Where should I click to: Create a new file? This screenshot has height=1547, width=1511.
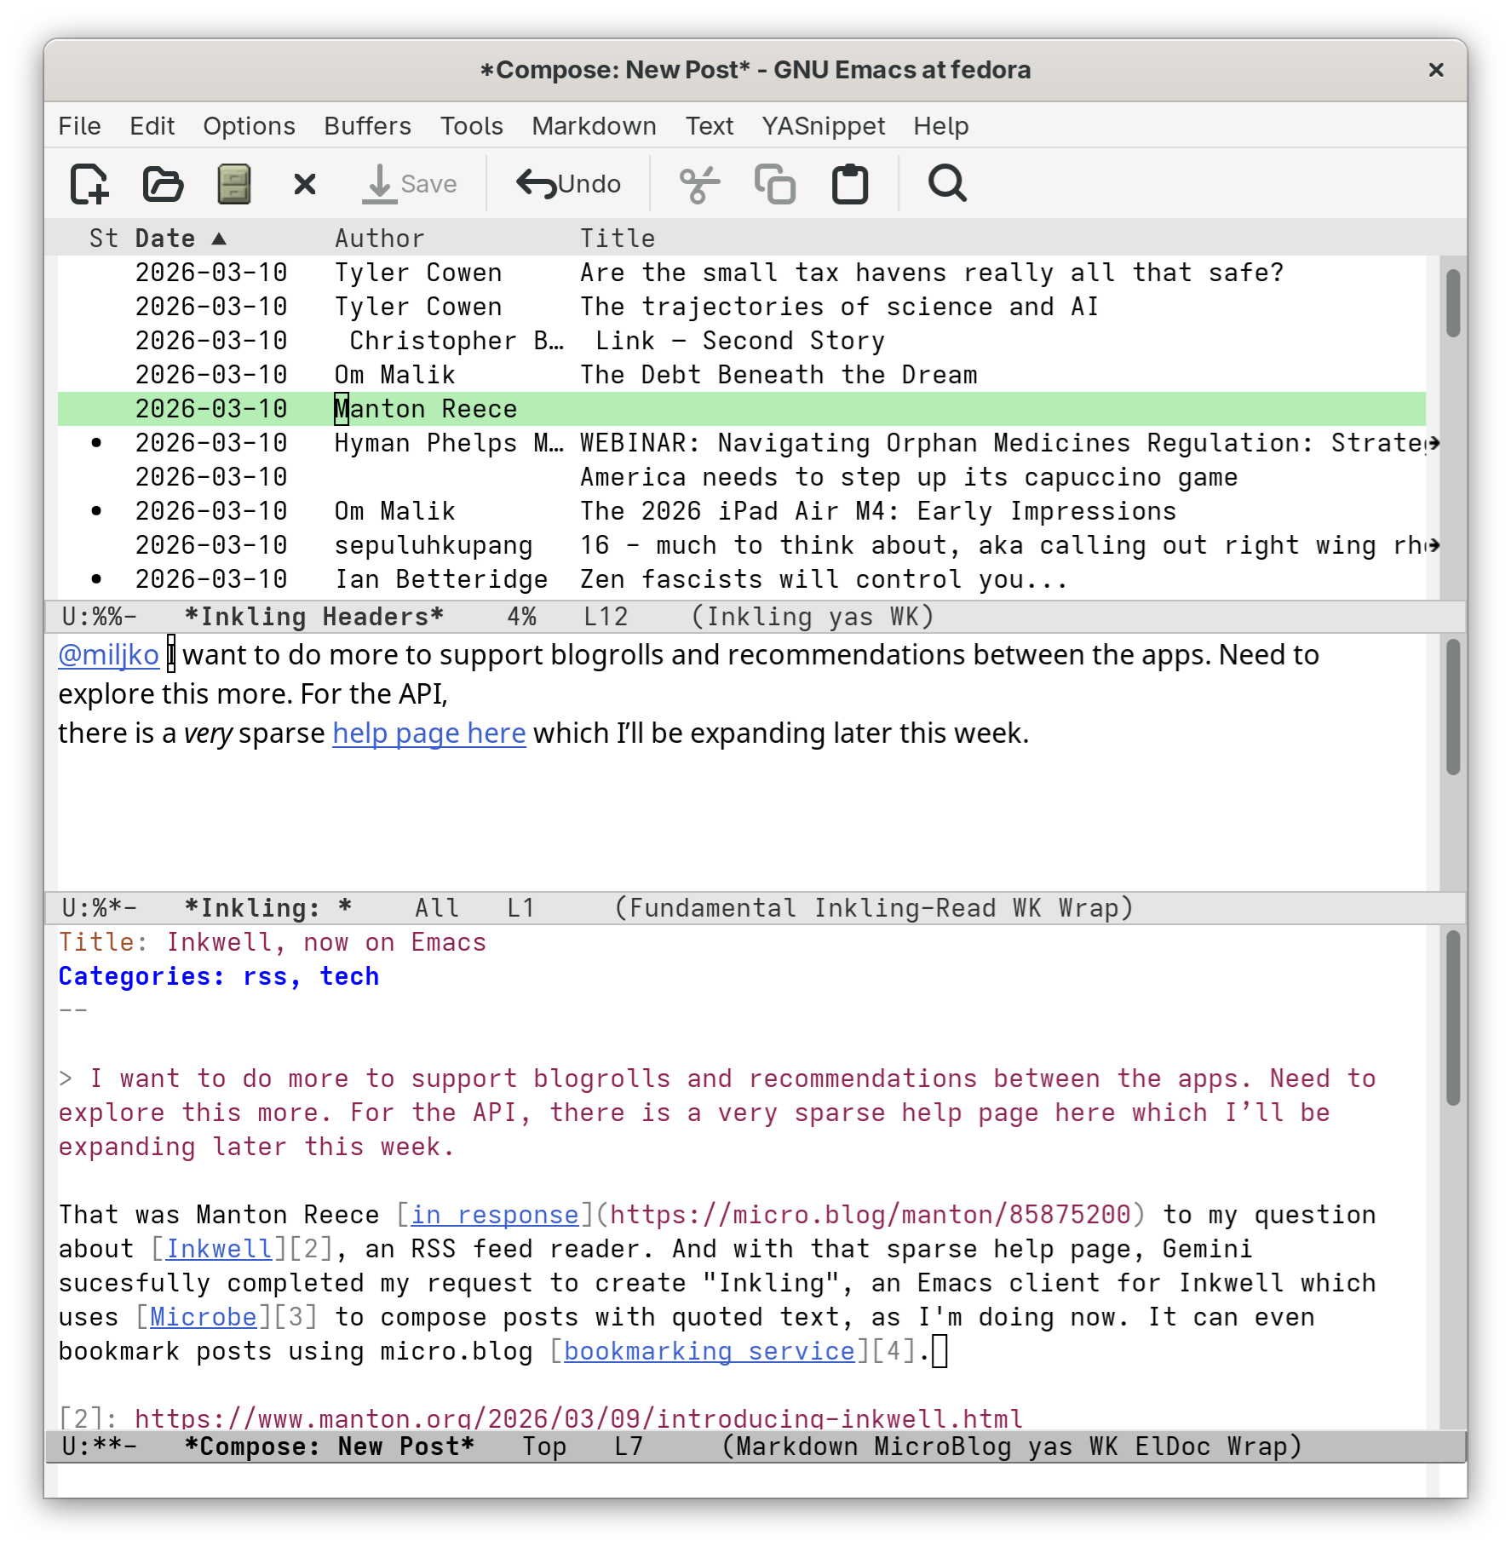[89, 183]
